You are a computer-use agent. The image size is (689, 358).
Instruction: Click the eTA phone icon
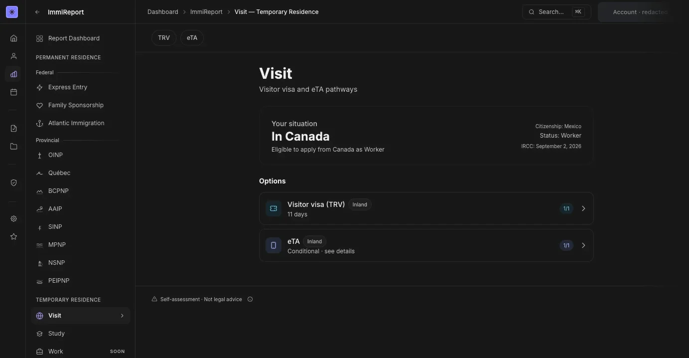point(274,245)
